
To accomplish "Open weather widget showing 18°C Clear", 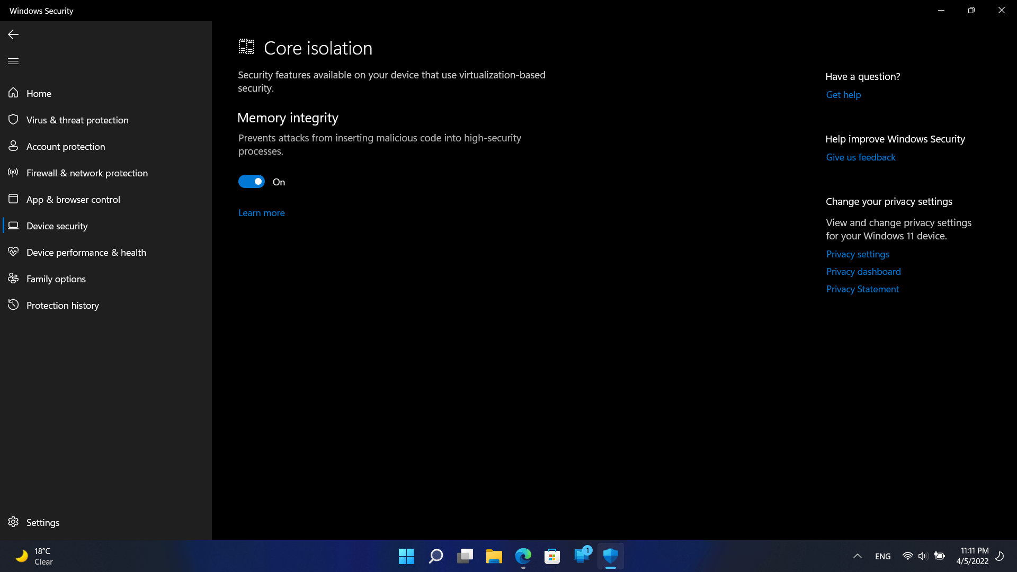I will [34, 556].
